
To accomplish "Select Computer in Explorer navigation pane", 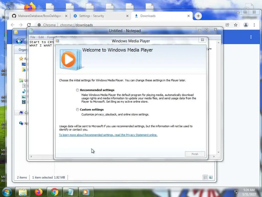I will click(21, 113).
